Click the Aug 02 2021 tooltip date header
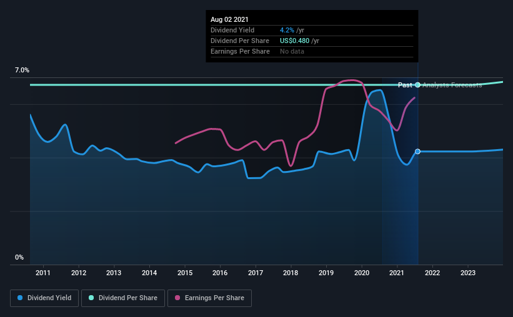The width and height of the screenshot is (513, 317). 229,19
